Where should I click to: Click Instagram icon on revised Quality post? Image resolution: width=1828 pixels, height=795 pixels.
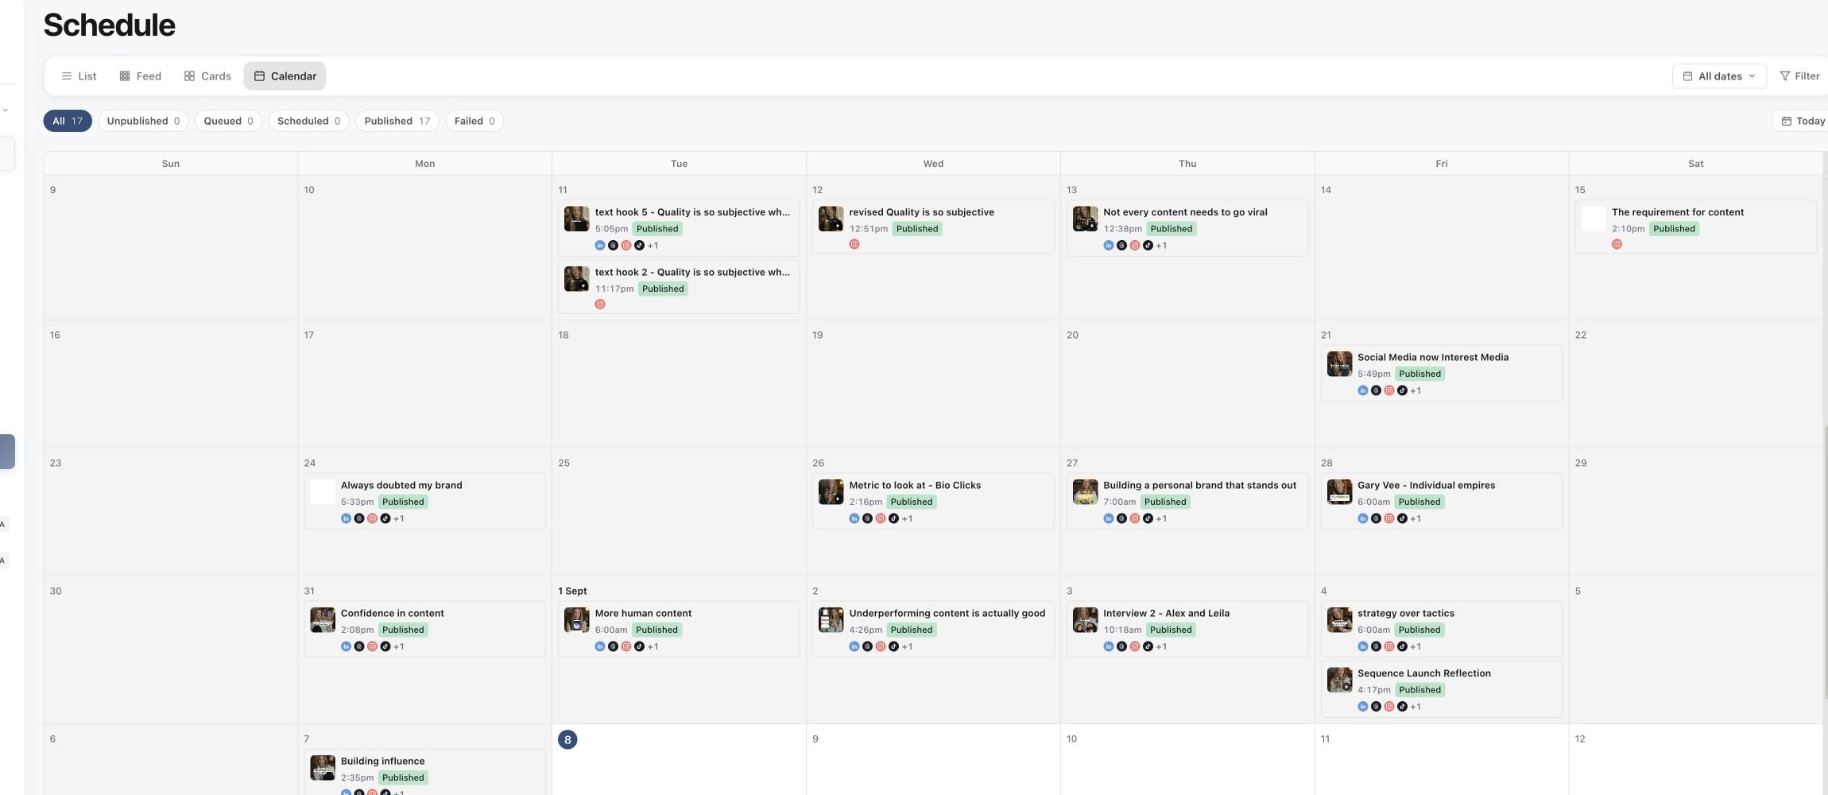click(854, 244)
